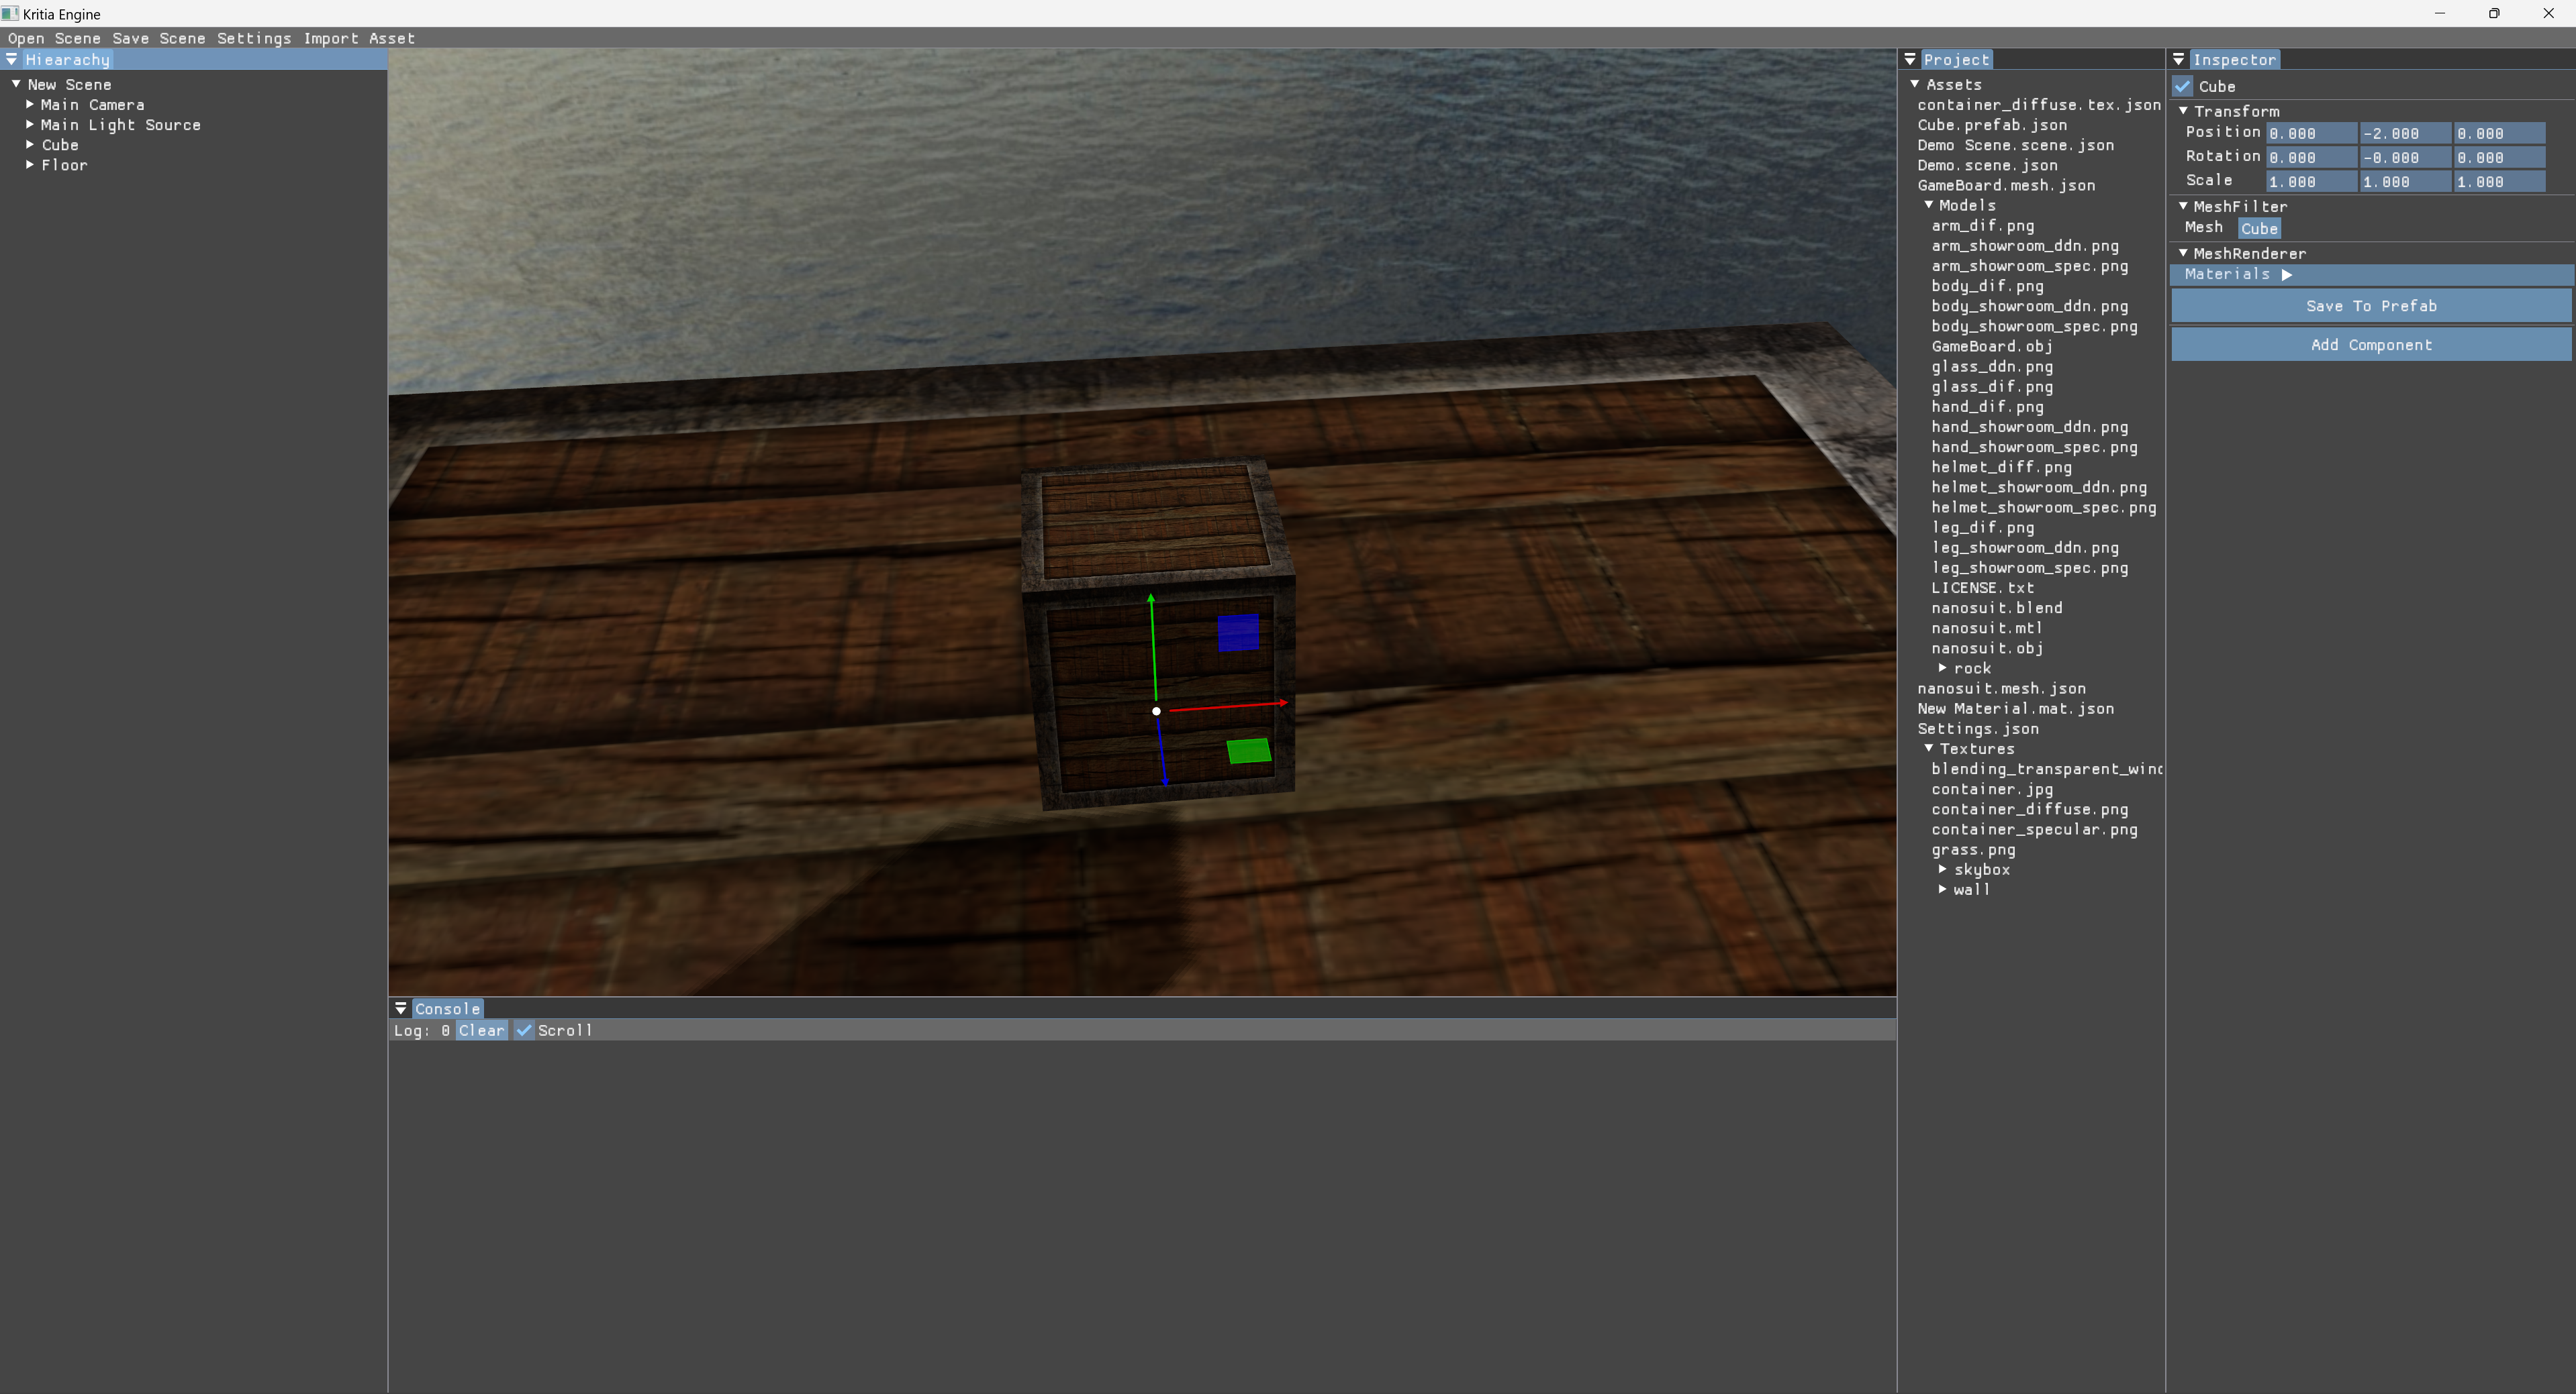The width and height of the screenshot is (2576, 1394).
Task: Click the Inspector panel collapse icon
Action: (2178, 60)
